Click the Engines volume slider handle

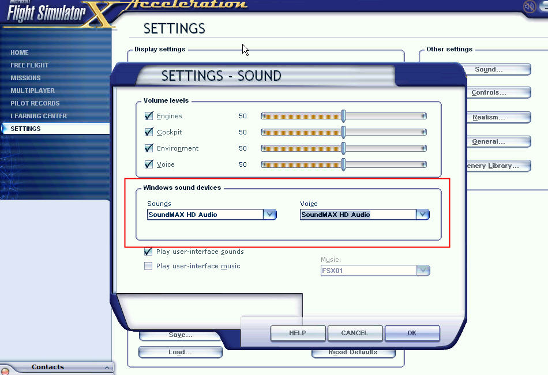[344, 116]
